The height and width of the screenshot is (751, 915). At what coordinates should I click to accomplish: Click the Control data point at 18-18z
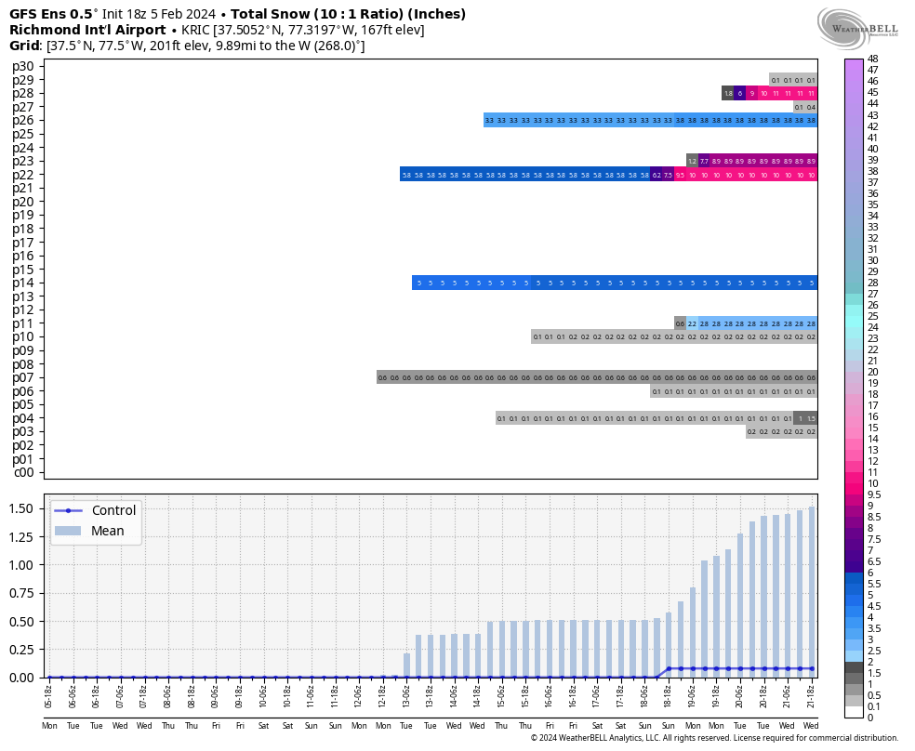click(669, 669)
